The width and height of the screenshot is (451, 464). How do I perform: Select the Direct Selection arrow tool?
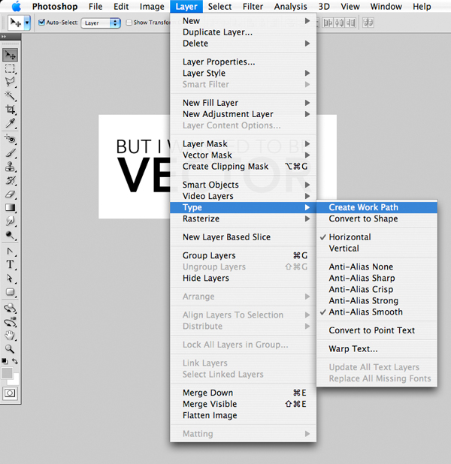tap(10, 279)
